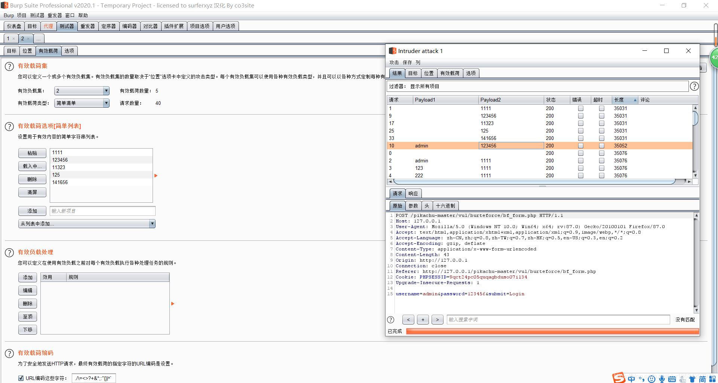Open the Positions tab in Intruder
This screenshot has height=383, width=718.
pyautogui.click(x=27, y=51)
